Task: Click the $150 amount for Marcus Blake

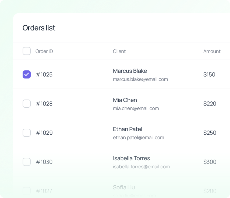Action: [x=209, y=74]
